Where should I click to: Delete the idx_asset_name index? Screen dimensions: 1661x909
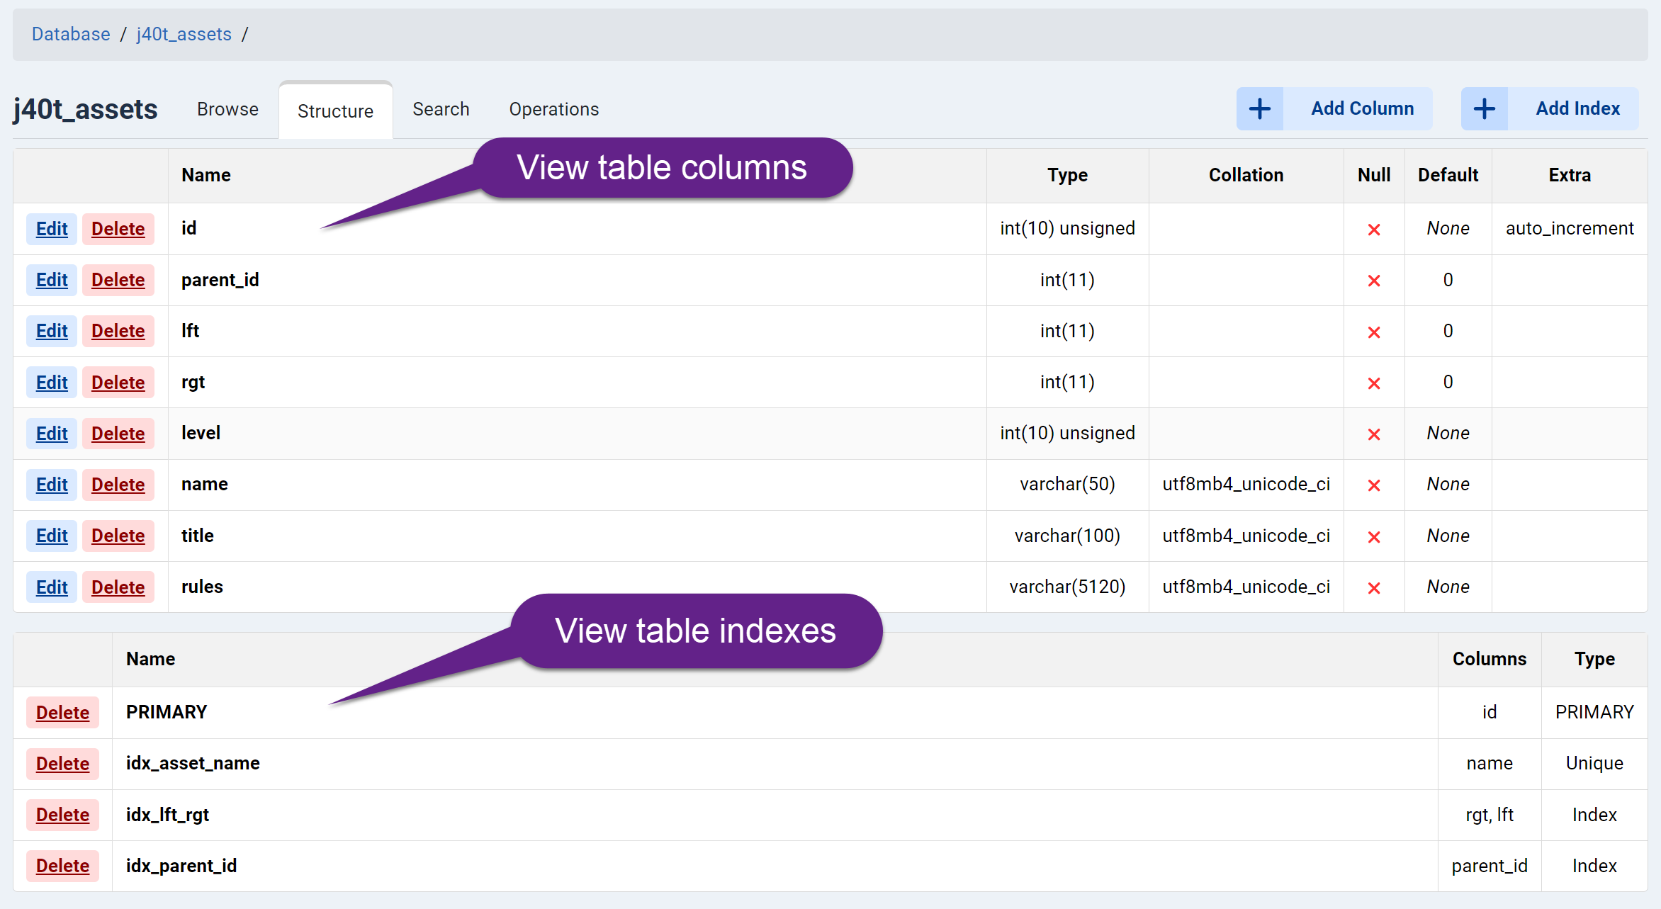(62, 764)
